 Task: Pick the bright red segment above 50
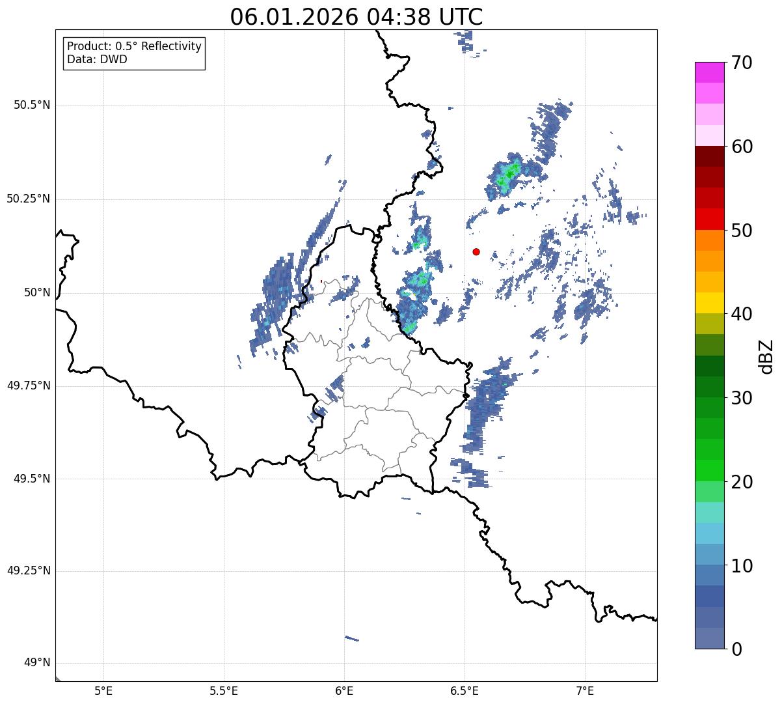click(x=710, y=219)
